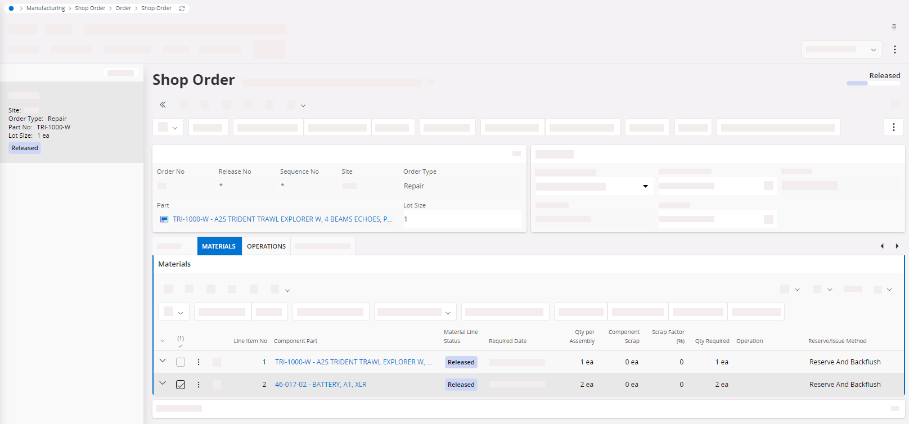Image resolution: width=909 pixels, height=424 pixels.
Task: Click the Manufacturing breadcrumb link
Action: pyautogui.click(x=46, y=8)
